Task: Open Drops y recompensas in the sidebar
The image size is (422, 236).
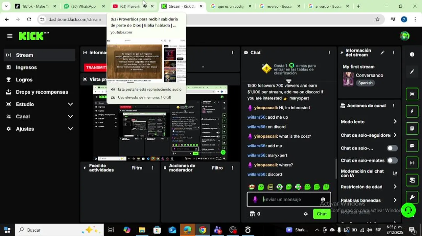Action: click(x=39, y=92)
